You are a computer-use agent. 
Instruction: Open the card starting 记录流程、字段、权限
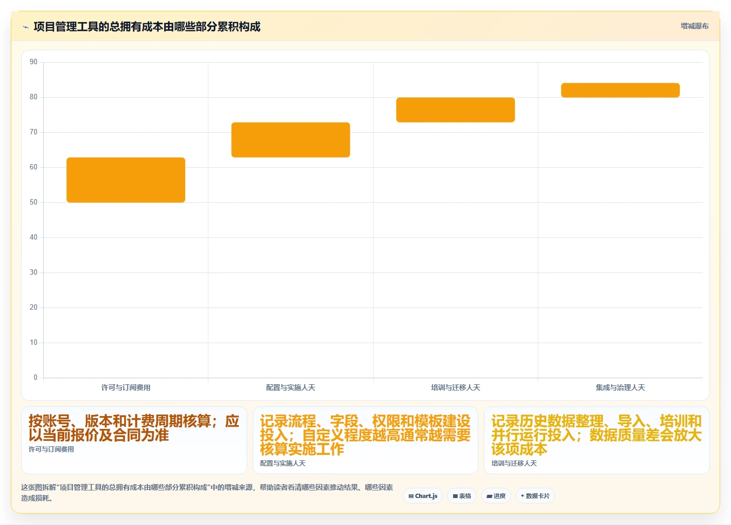(365, 440)
